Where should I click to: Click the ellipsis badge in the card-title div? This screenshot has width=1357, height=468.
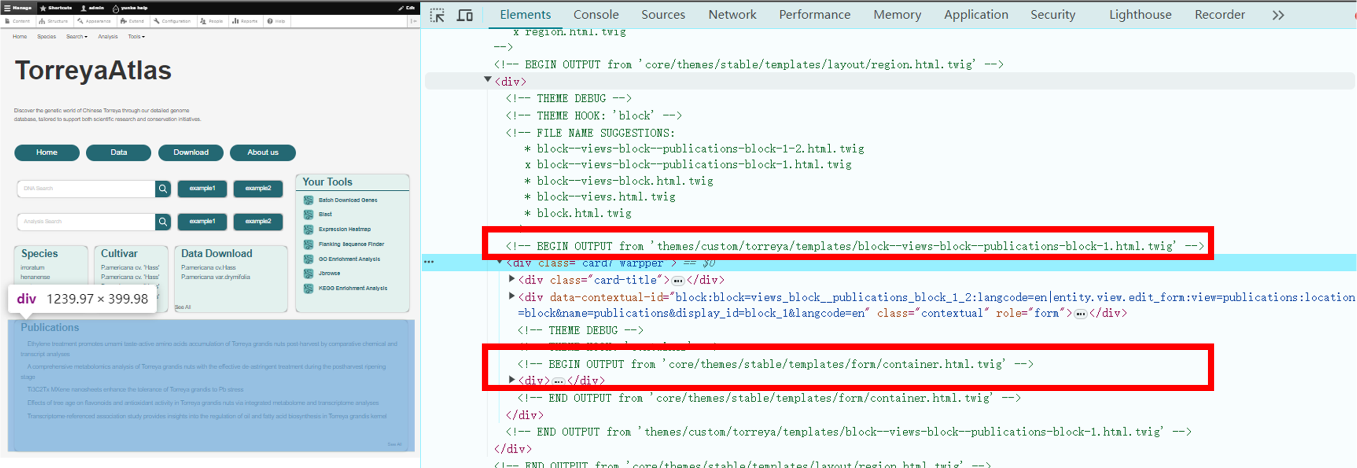point(678,281)
